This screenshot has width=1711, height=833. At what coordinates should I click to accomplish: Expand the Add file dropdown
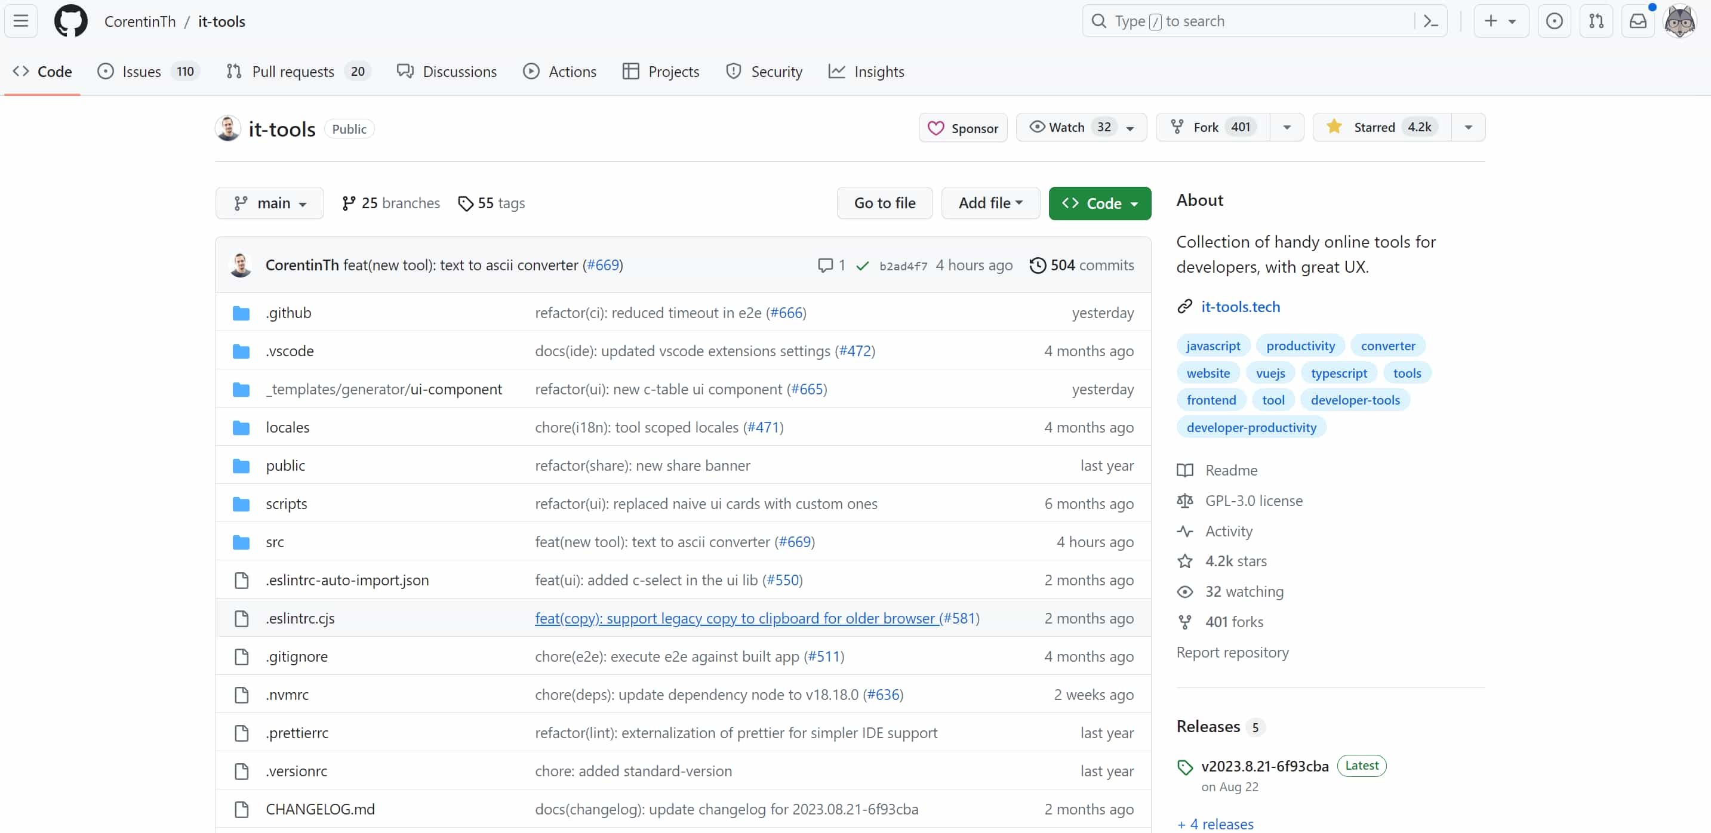990,203
